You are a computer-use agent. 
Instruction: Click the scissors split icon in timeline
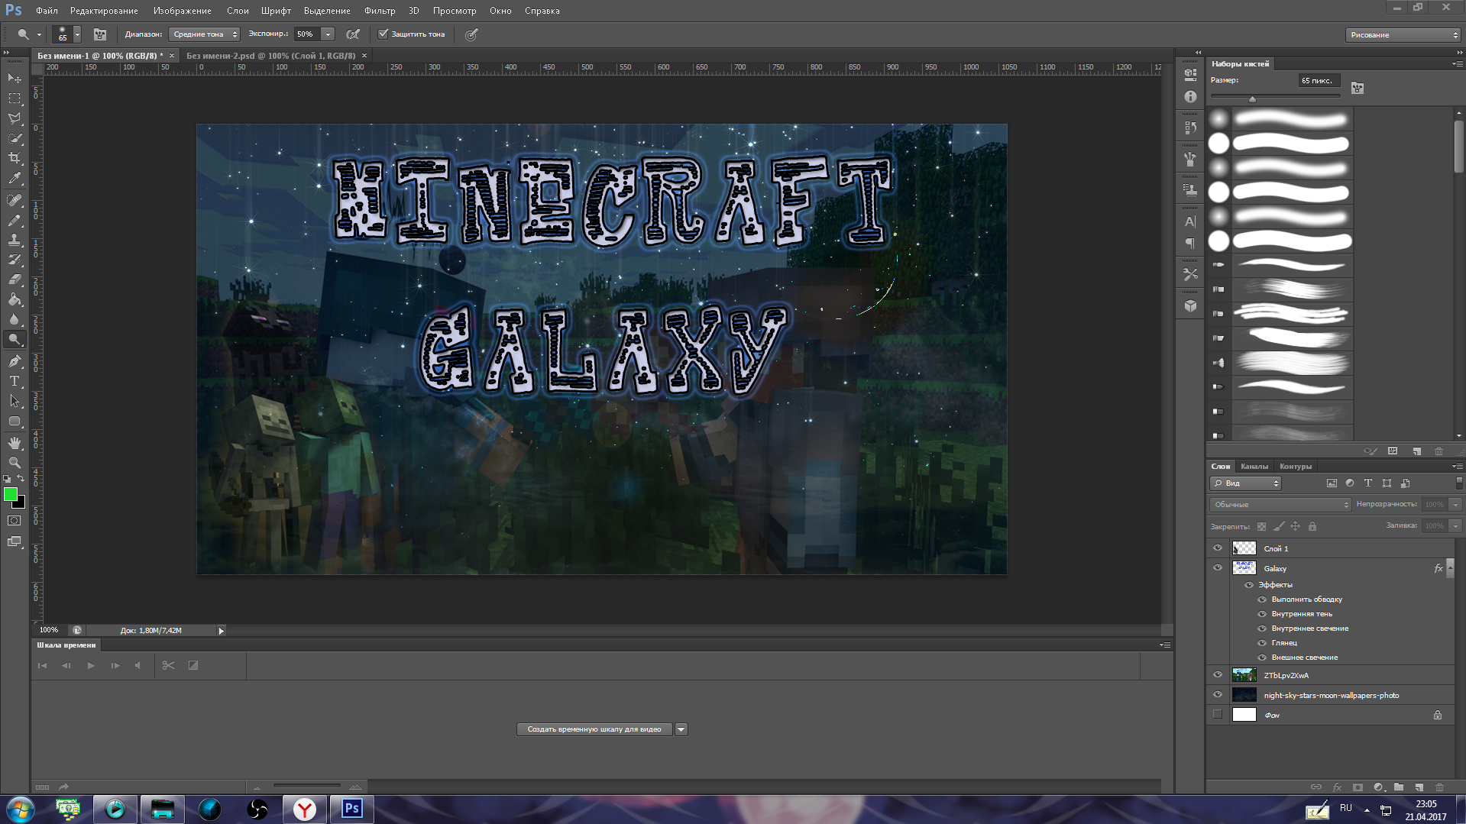point(168,665)
